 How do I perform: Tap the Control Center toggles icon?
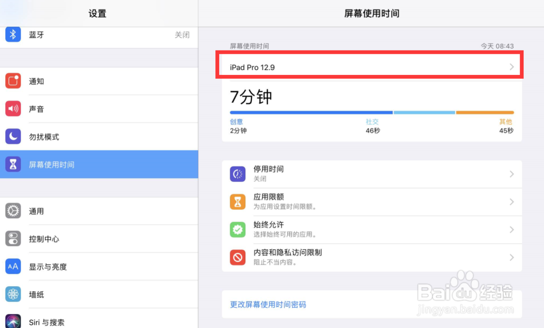coord(13,238)
